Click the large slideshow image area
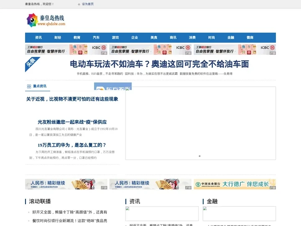The image size is (301, 226). (201, 123)
